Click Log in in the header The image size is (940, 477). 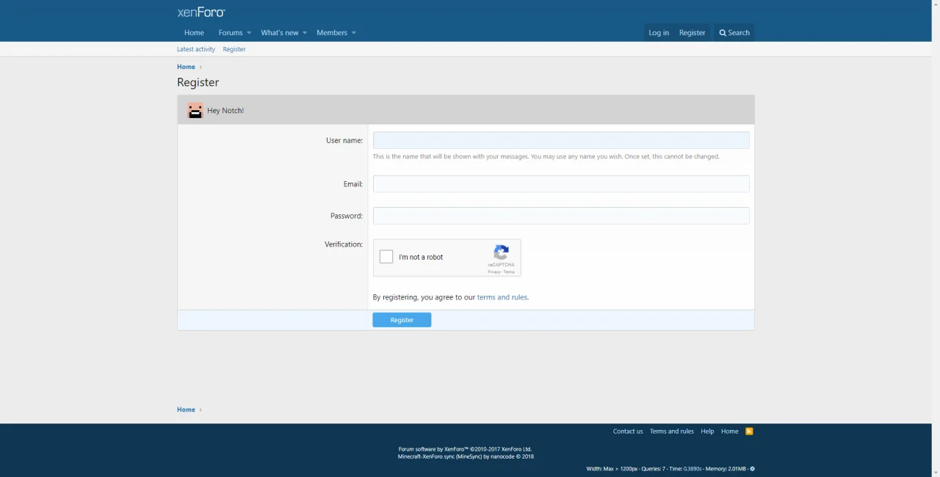(658, 33)
